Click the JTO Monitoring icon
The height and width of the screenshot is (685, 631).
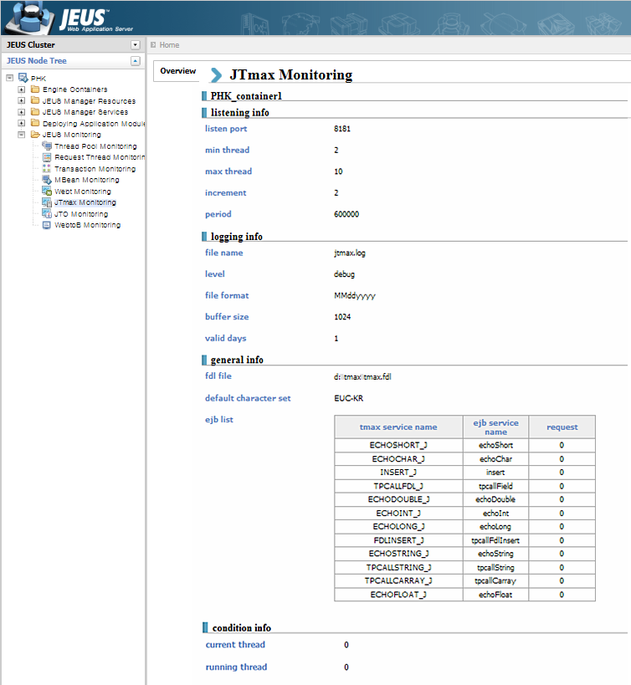[46, 214]
